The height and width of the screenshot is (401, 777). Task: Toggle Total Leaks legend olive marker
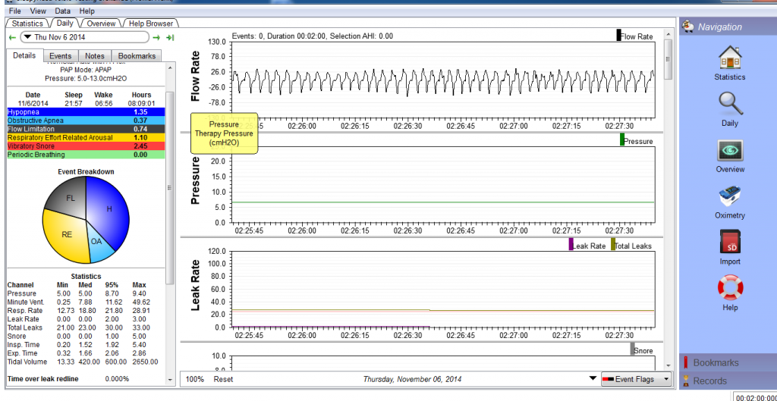[613, 245]
